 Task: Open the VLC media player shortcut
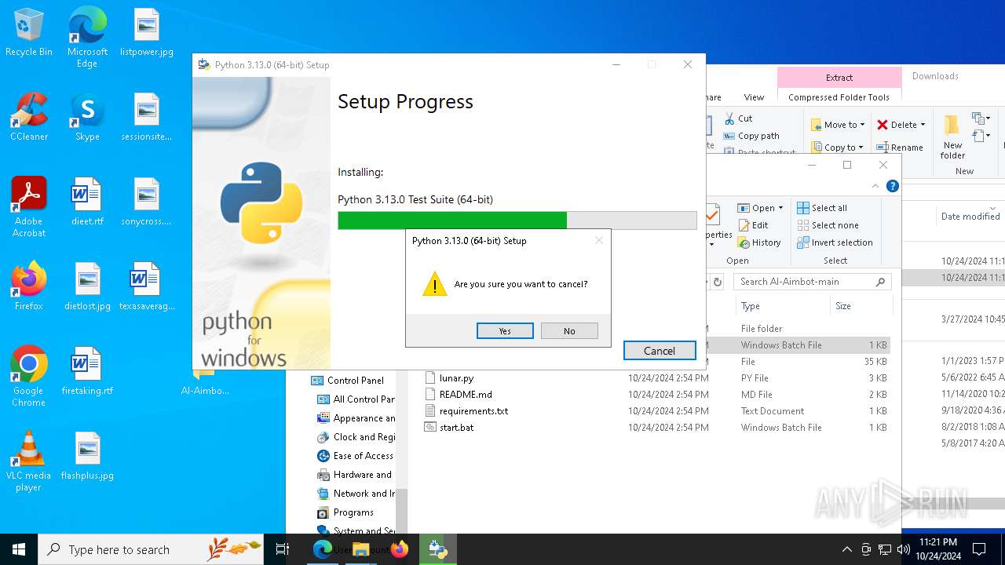[x=29, y=461]
